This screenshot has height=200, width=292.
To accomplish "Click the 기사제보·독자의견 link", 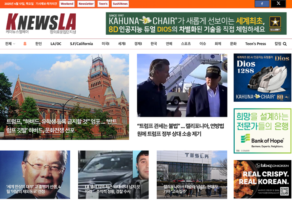I will [x=46, y=3].
